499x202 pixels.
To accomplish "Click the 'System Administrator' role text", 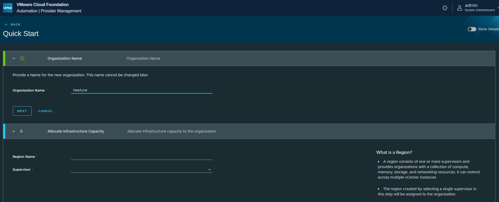I will 480,10.
